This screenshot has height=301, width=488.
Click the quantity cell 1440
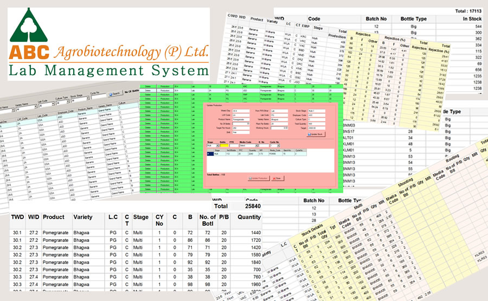pyautogui.click(x=256, y=233)
